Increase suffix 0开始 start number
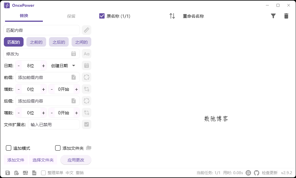 [x=77, y=113]
